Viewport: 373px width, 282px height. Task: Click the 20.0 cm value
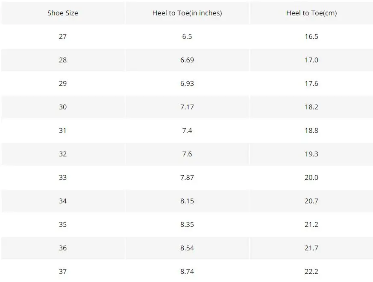pos(311,177)
